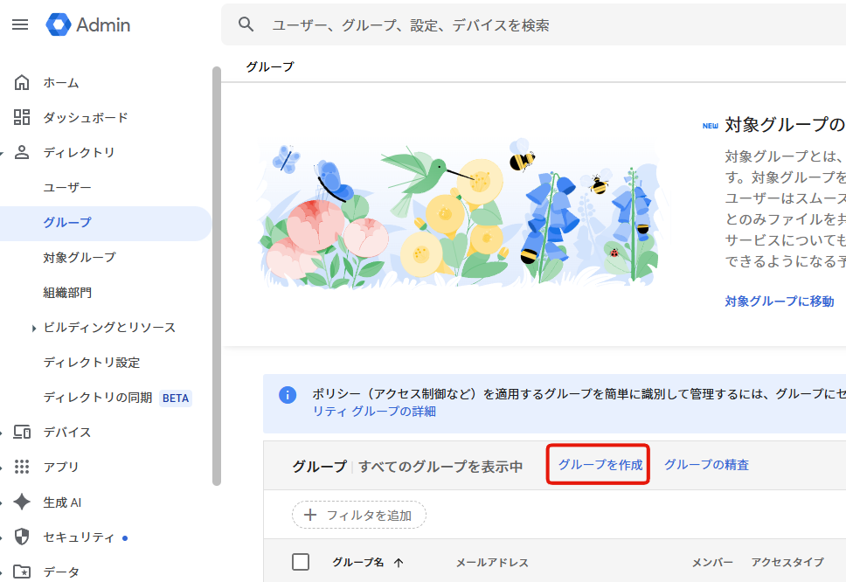Click the Google Admin logo
Screen dimensions: 846x582
pyautogui.click(x=88, y=24)
